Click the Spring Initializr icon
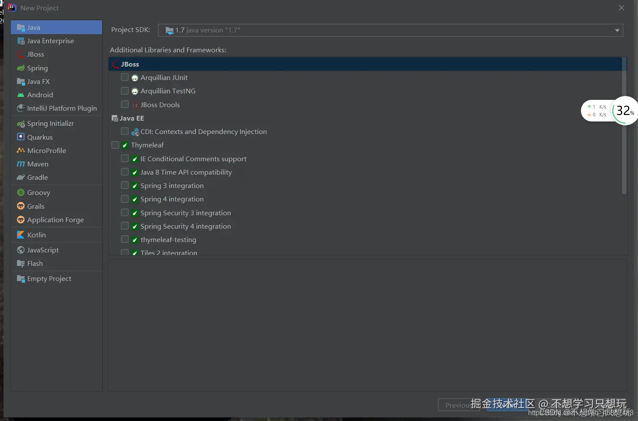This screenshot has width=638, height=421. point(21,124)
